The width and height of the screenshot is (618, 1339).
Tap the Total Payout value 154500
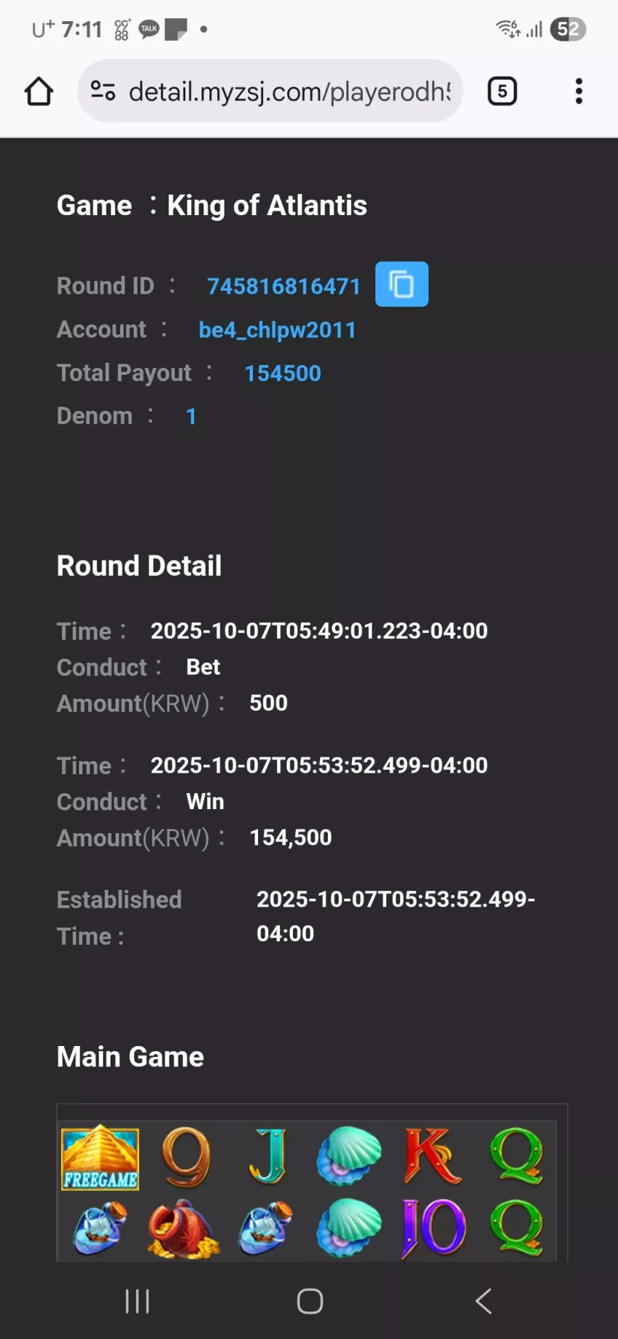pos(283,373)
